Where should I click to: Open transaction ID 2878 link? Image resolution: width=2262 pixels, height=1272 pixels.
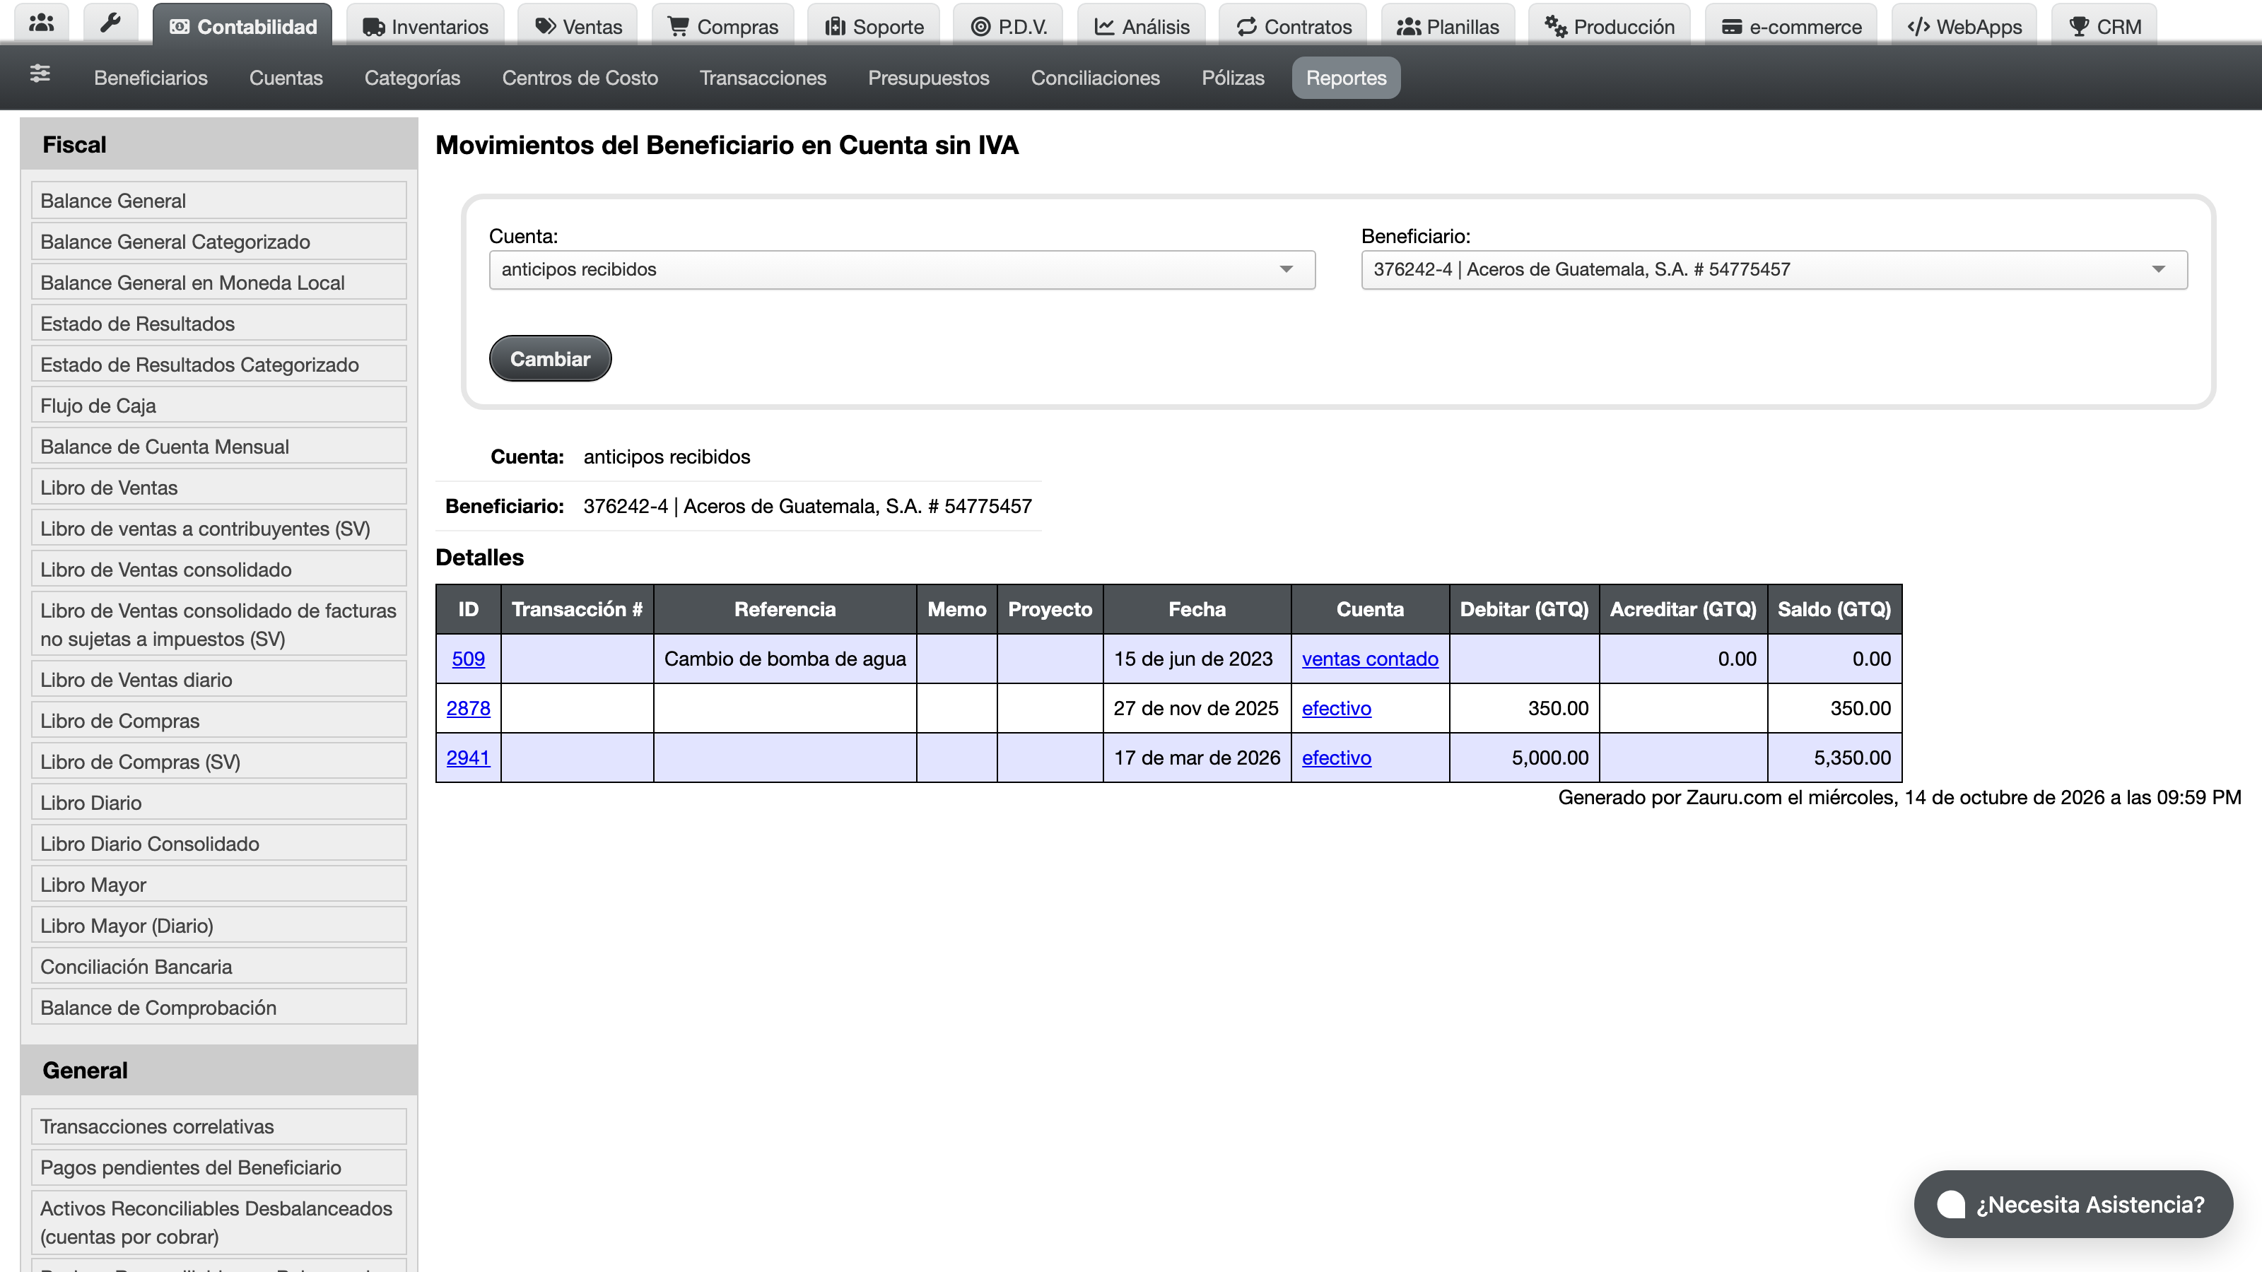(x=468, y=708)
